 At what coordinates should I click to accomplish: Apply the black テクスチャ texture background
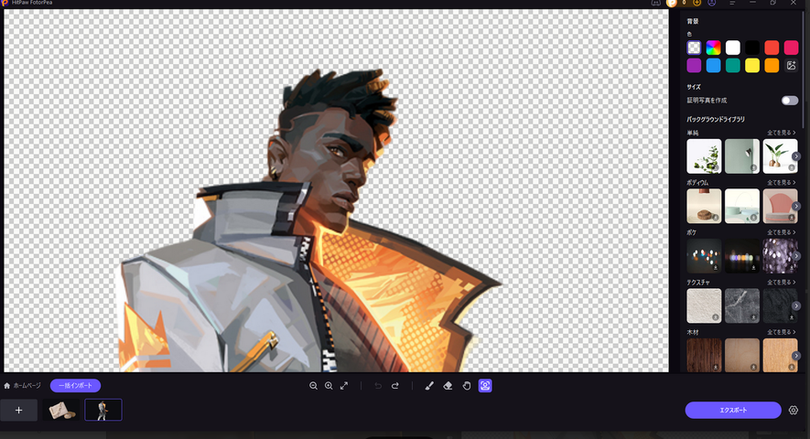780,305
